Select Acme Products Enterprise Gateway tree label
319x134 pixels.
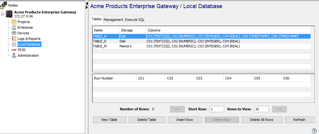[45, 12]
